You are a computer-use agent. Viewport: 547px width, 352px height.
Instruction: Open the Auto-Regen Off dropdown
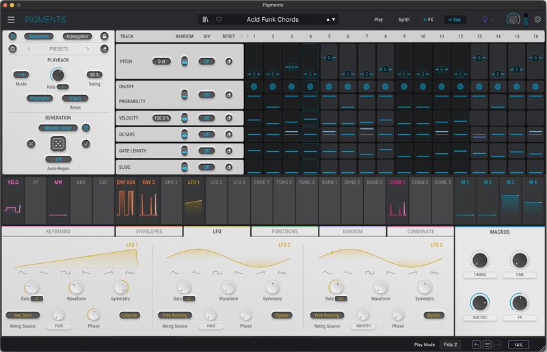click(58, 159)
